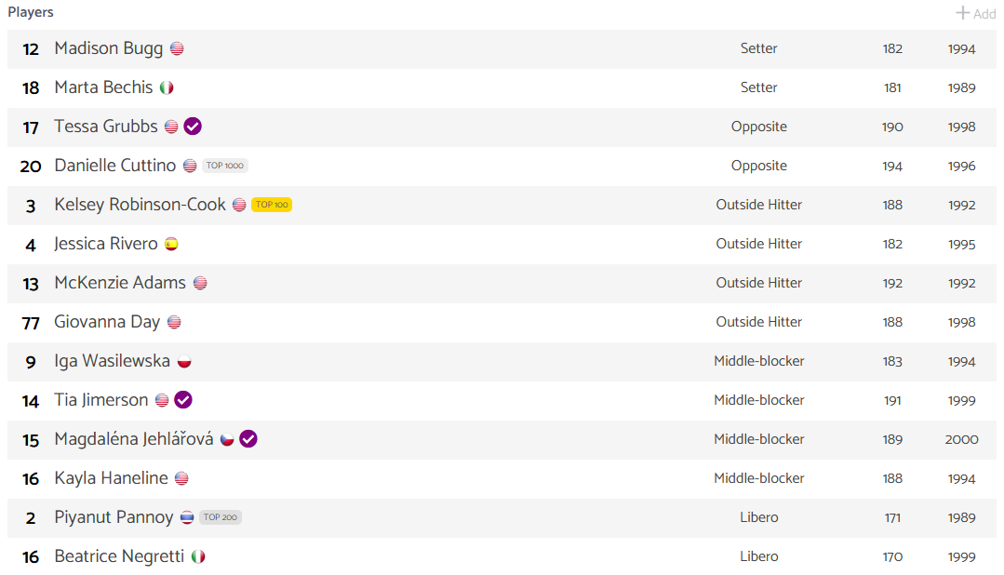Open Beatrice Negretti libero profile
This screenshot has width=1004, height=575.
119,556
